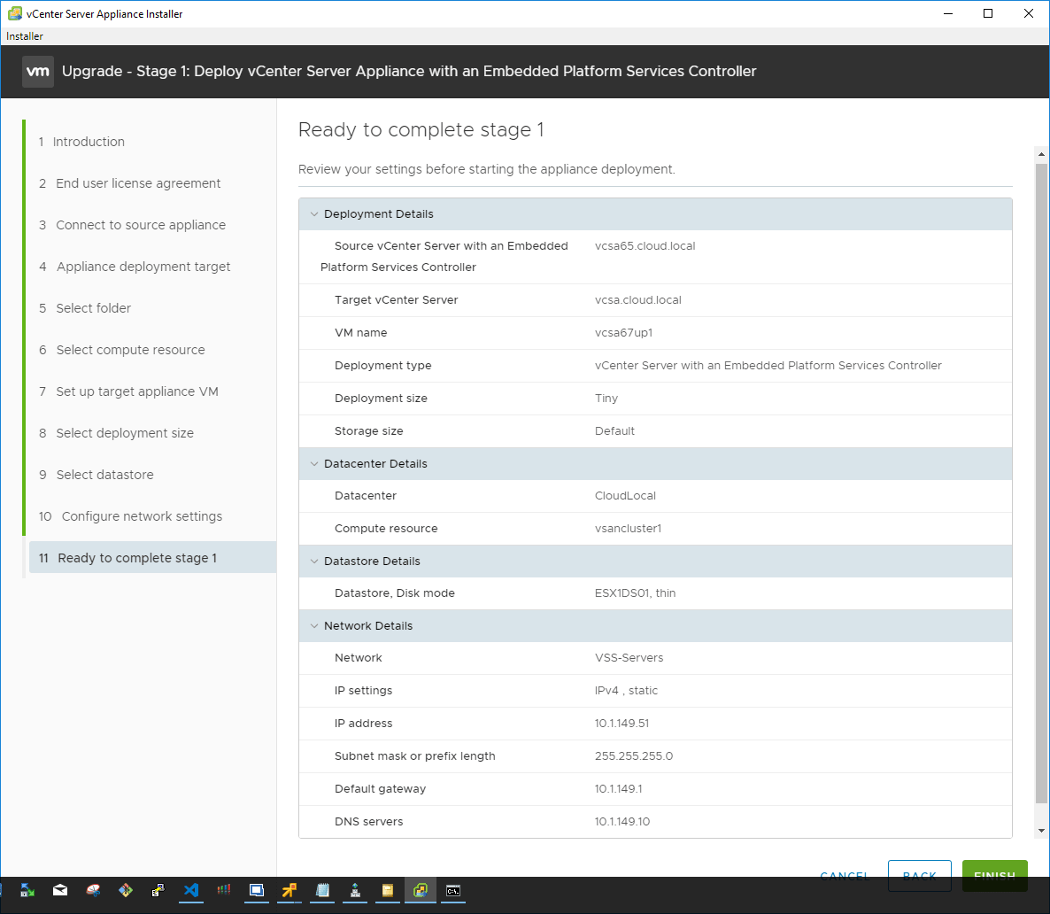Click Default gateway value 10.1.149.1
Image resolution: width=1050 pixels, height=914 pixels.
pyautogui.click(x=618, y=789)
